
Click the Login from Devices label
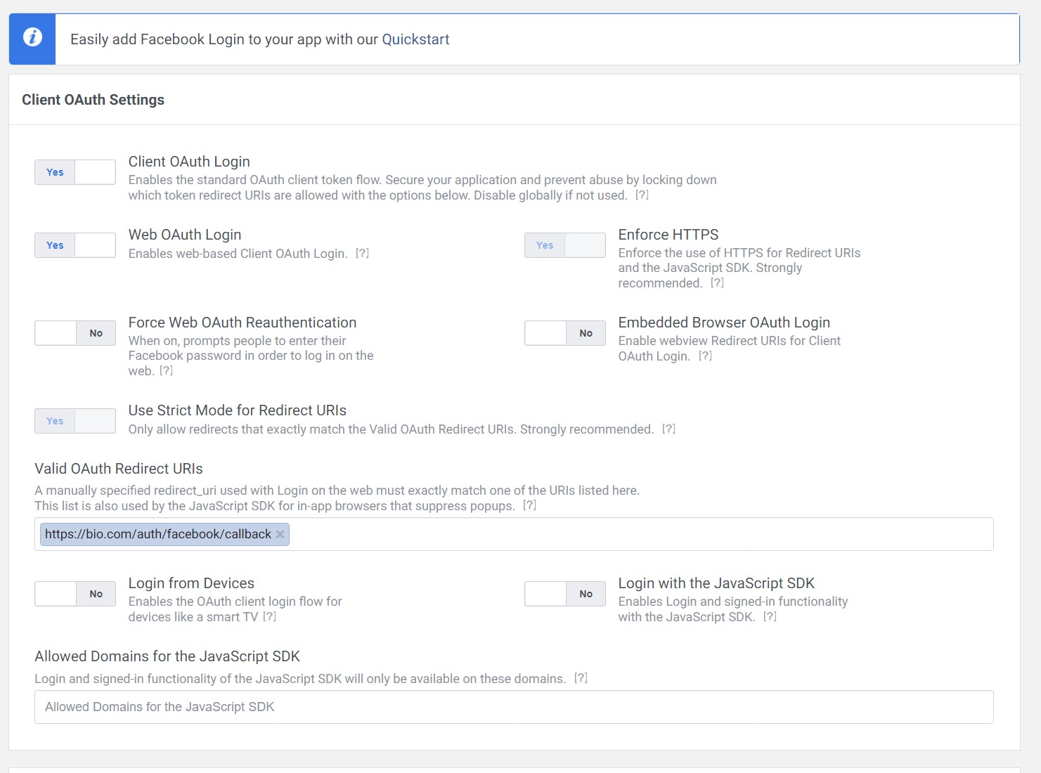coord(191,583)
